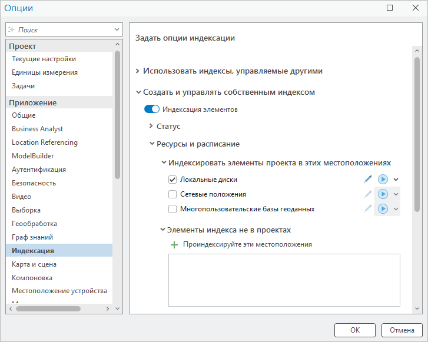Screen dimensions: 428x342
Task: Edit Многопользовательские базы геоданных with pencil icon
Action: (x=368, y=208)
